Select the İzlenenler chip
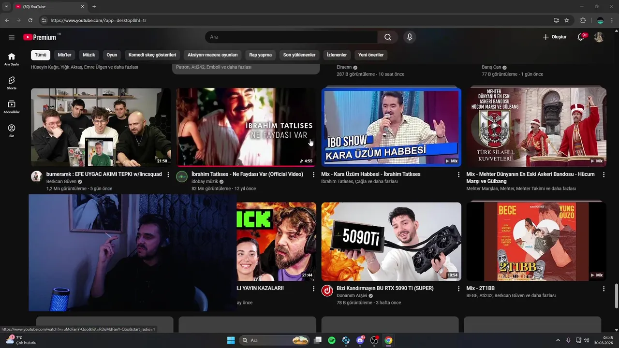Image resolution: width=619 pixels, height=348 pixels. (337, 55)
